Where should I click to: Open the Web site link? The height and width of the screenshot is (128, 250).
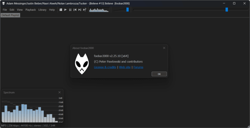[125, 67]
